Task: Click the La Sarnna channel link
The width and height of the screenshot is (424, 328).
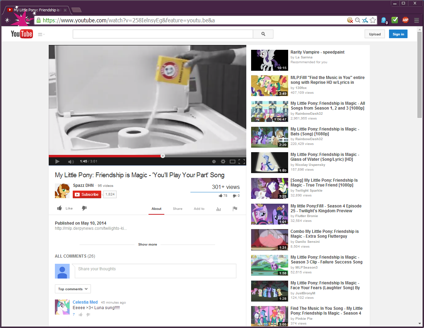Action: pyautogui.click(x=304, y=57)
